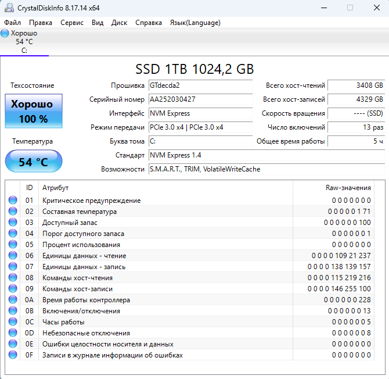
Task: Open the Диск menu
Action: (x=119, y=23)
